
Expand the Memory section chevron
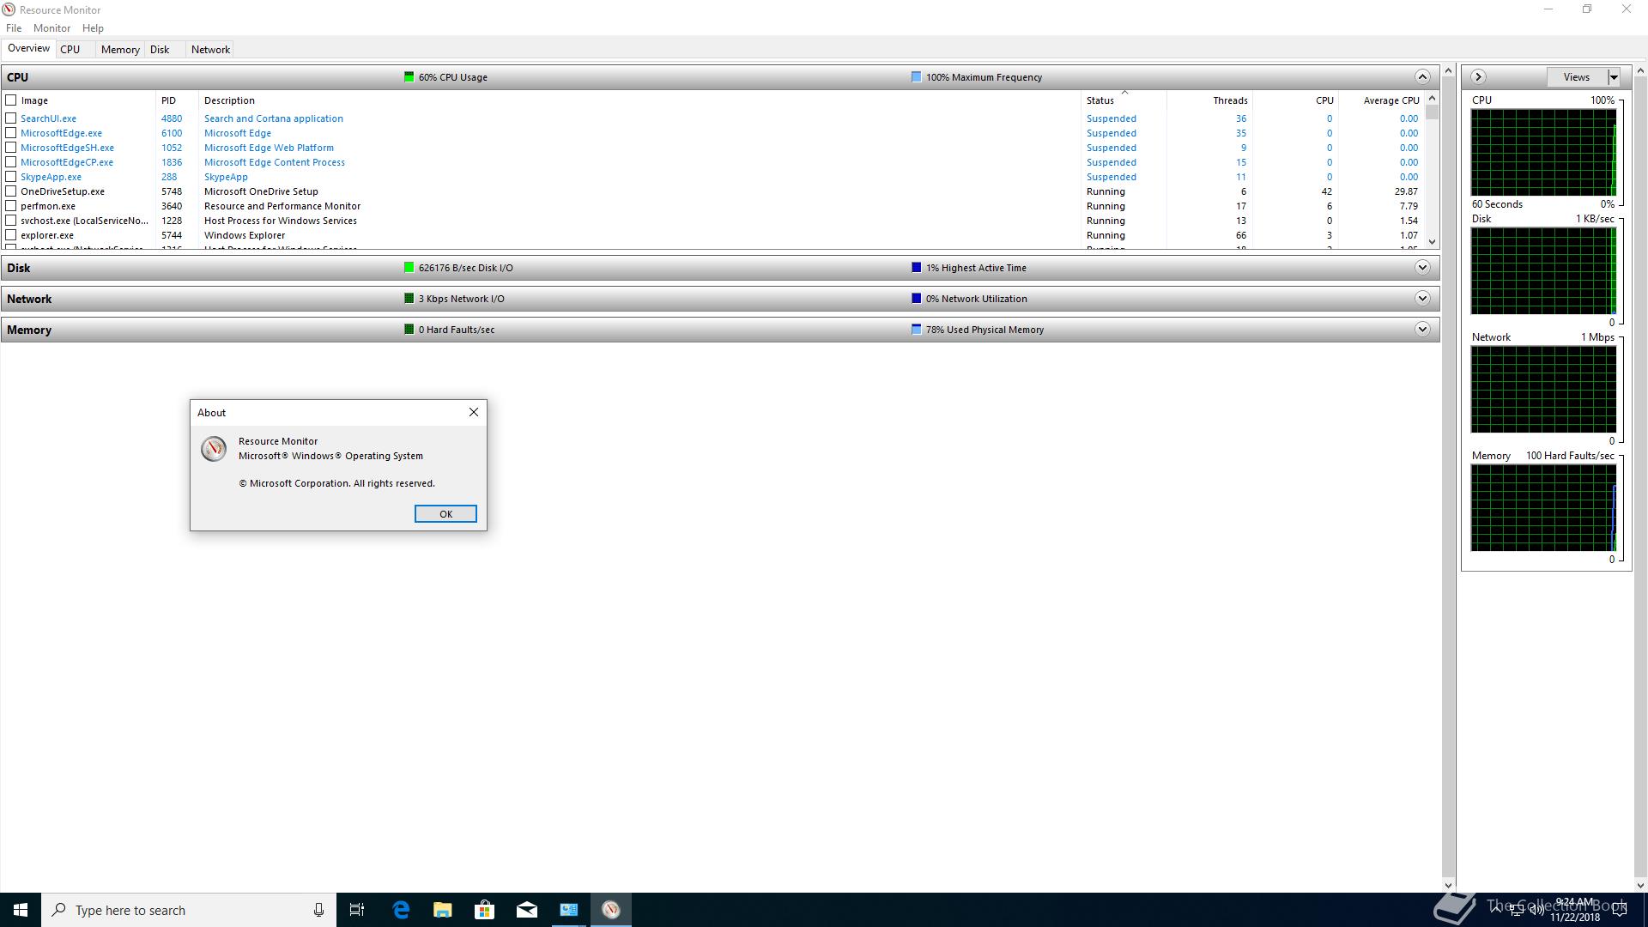point(1422,330)
